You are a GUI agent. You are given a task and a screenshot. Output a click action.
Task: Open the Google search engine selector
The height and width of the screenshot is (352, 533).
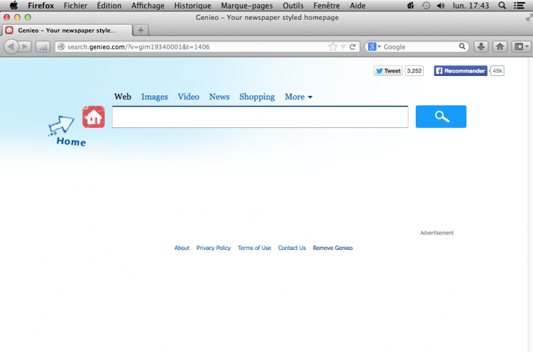374,47
